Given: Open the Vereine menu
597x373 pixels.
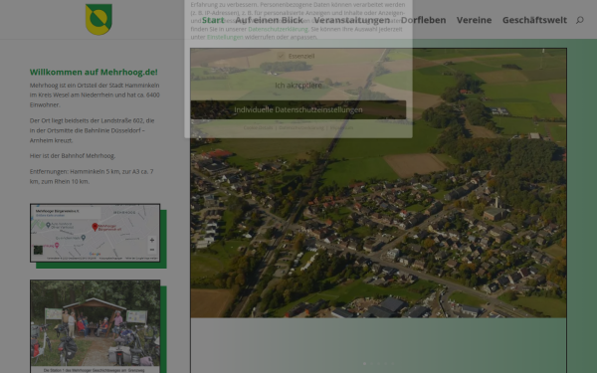Looking at the screenshot, I should click(x=474, y=20).
